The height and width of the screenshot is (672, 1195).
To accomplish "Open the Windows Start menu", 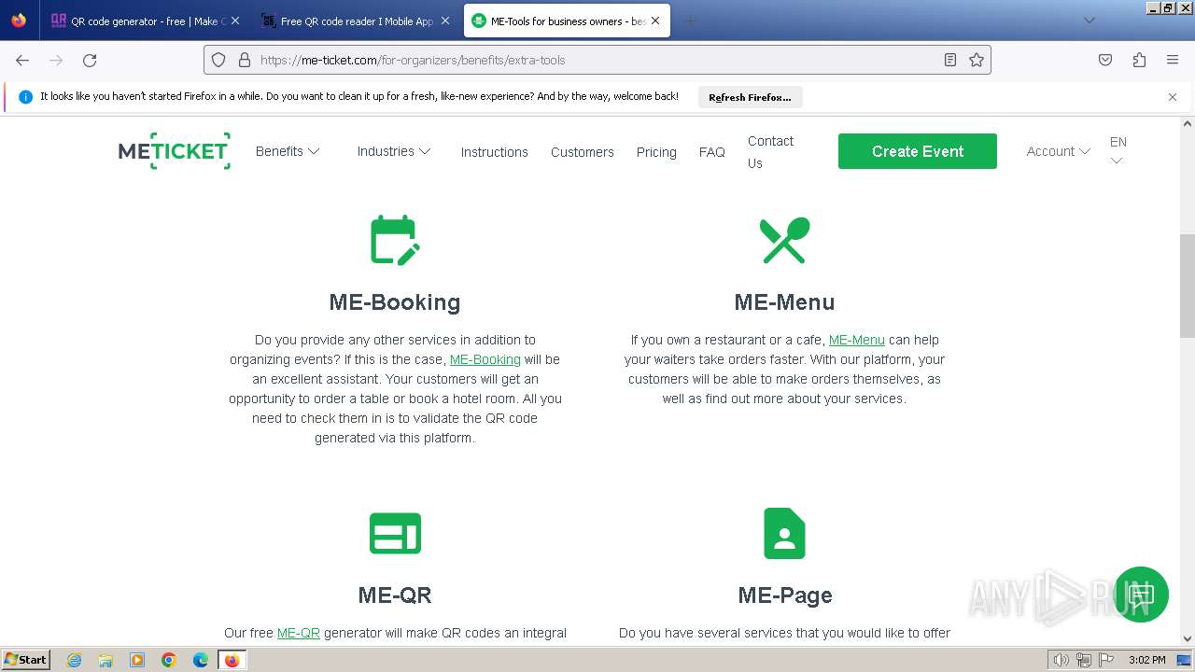I will click(26, 660).
